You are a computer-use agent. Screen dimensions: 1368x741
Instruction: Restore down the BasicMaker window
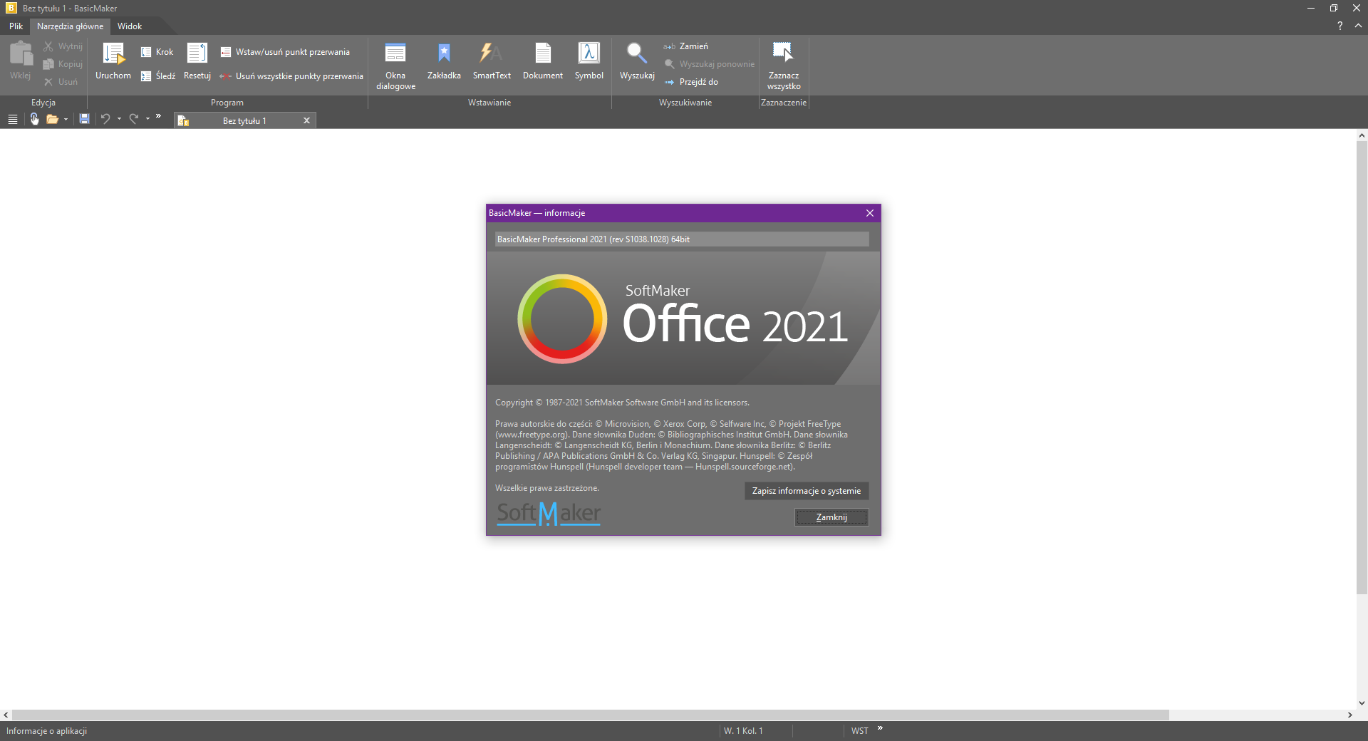(x=1333, y=8)
